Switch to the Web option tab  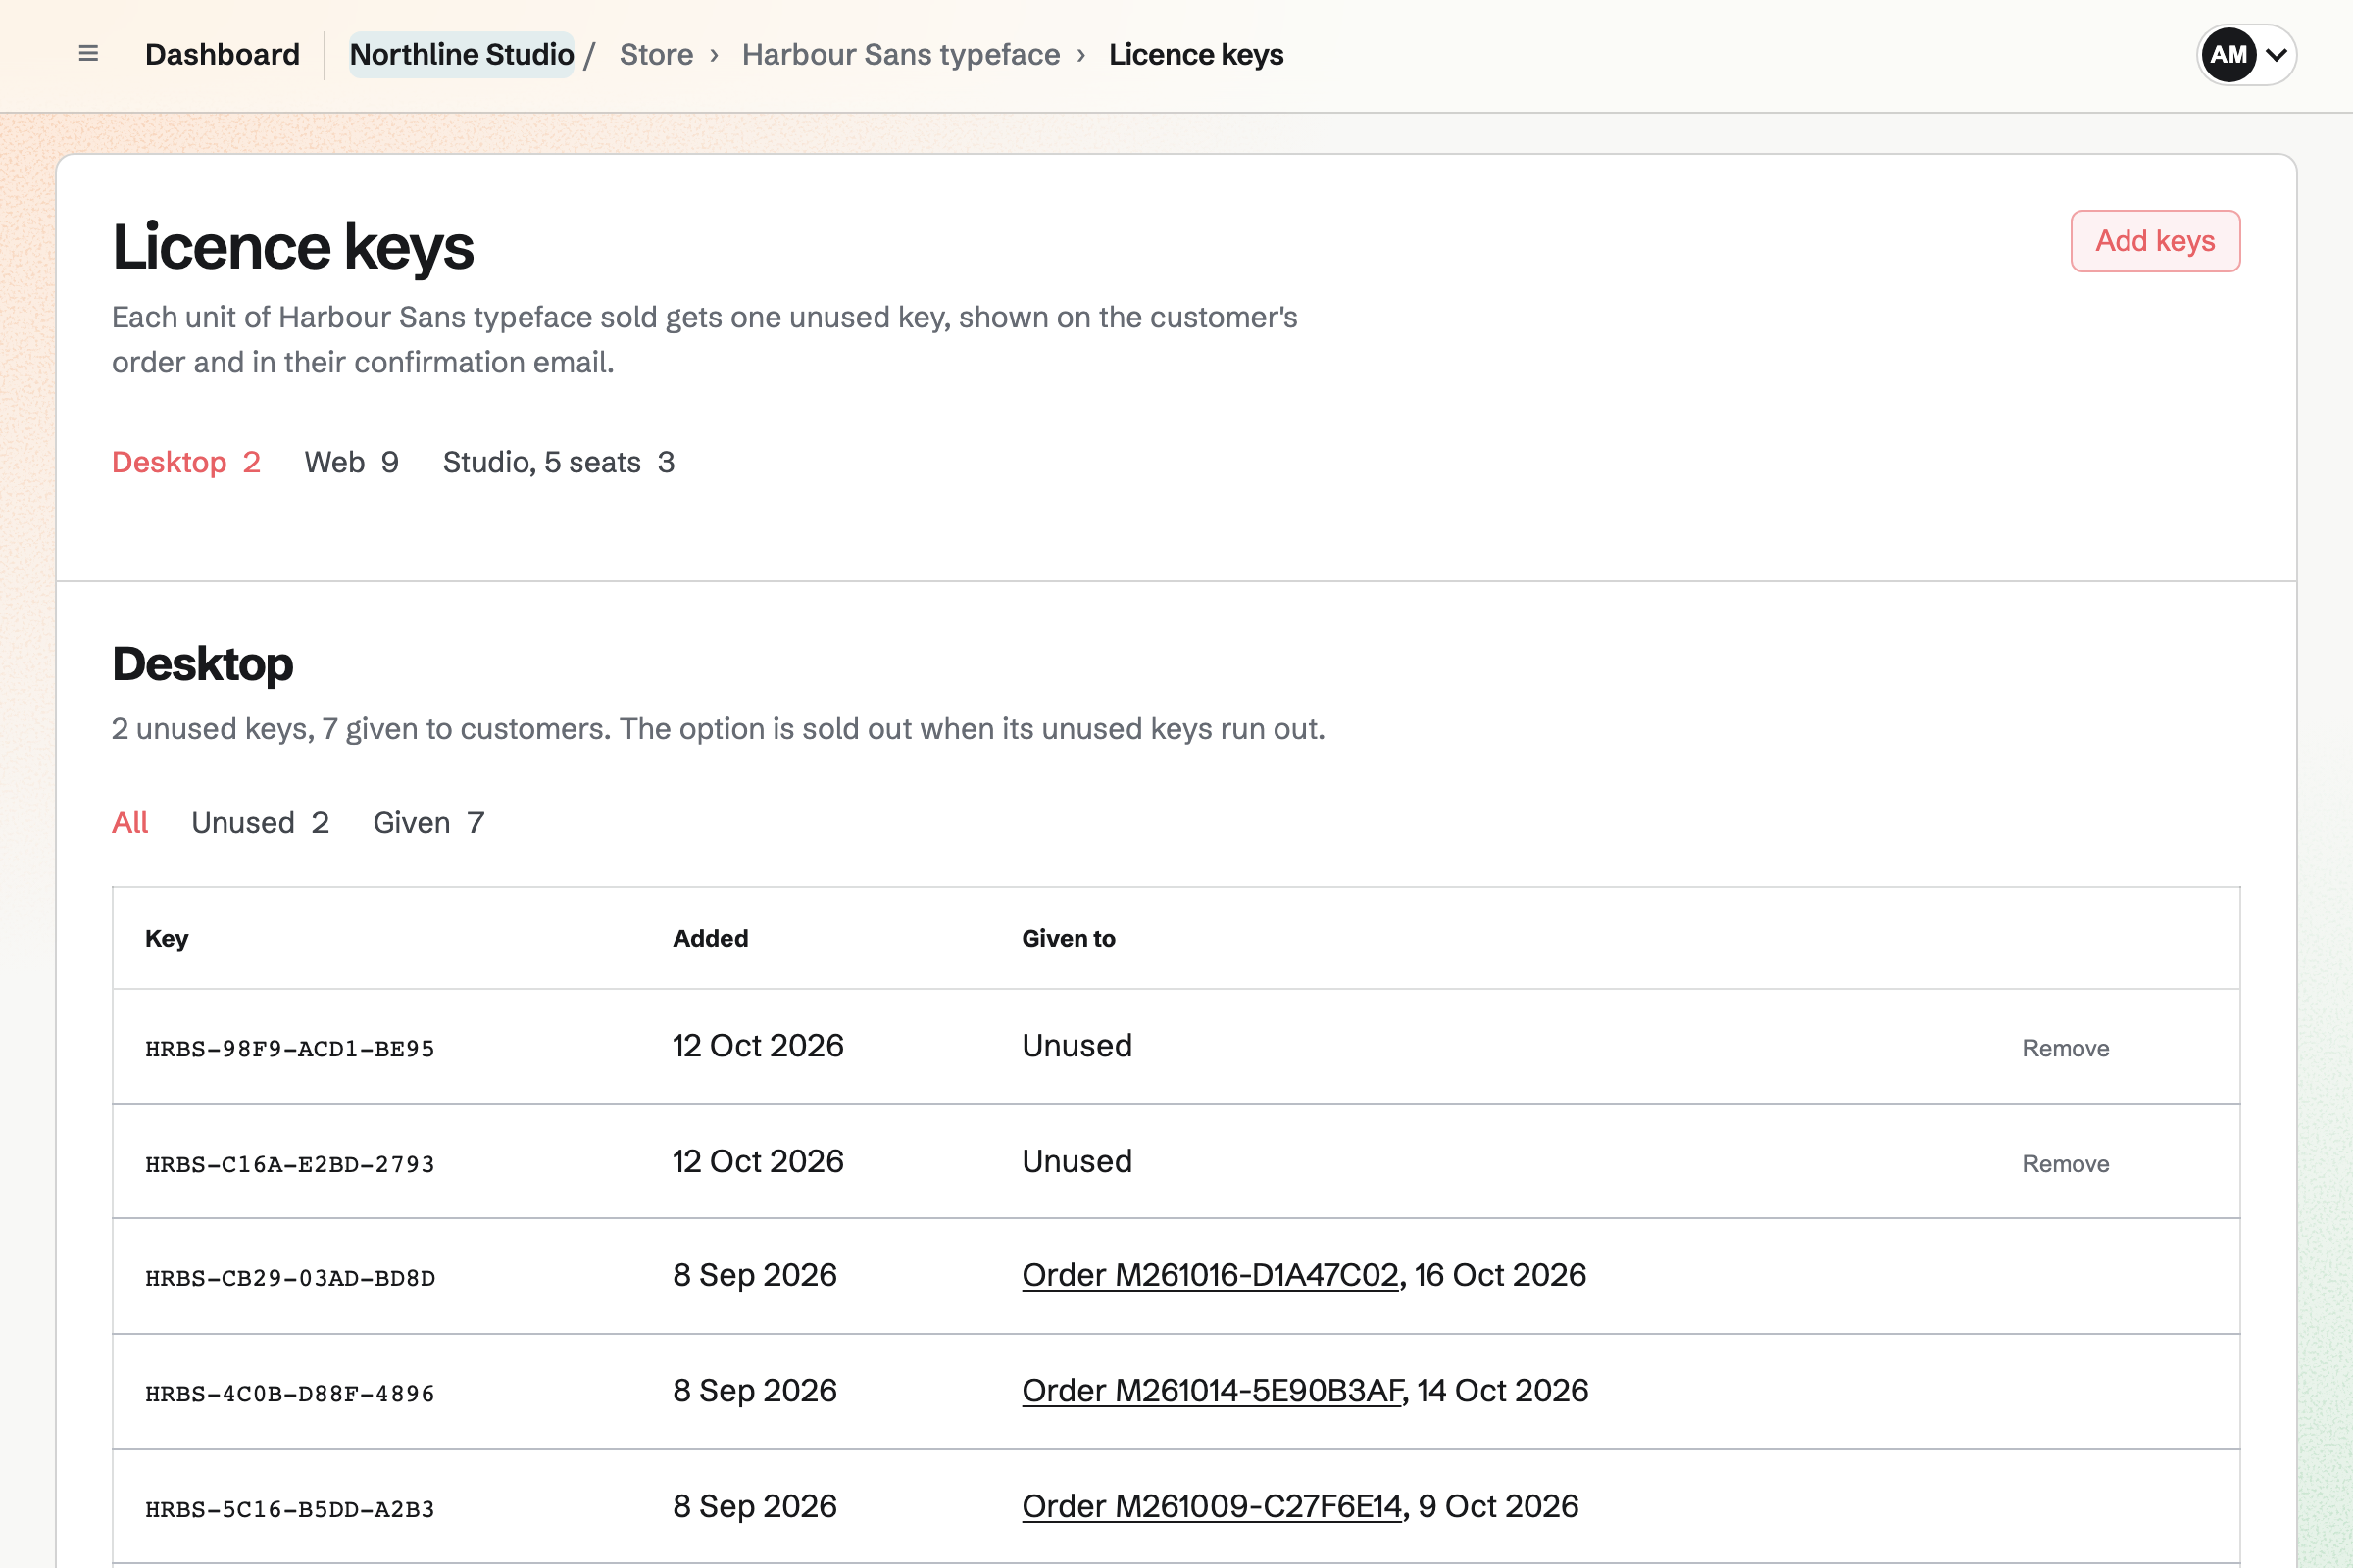(x=351, y=462)
